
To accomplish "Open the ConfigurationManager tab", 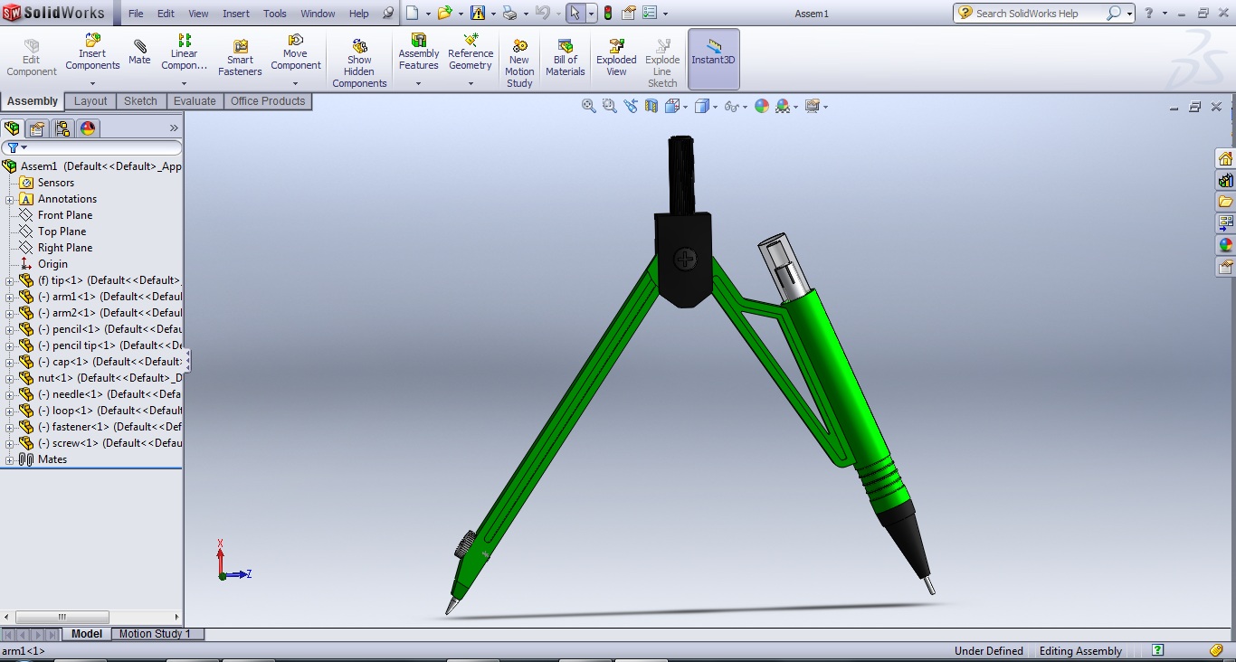I will click(62, 128).
